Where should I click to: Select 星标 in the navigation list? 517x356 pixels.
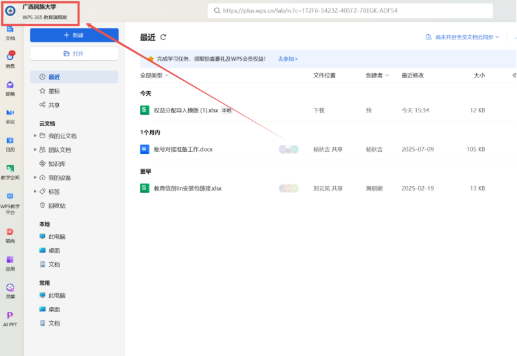pyautogui.click(x=54, y=91)
